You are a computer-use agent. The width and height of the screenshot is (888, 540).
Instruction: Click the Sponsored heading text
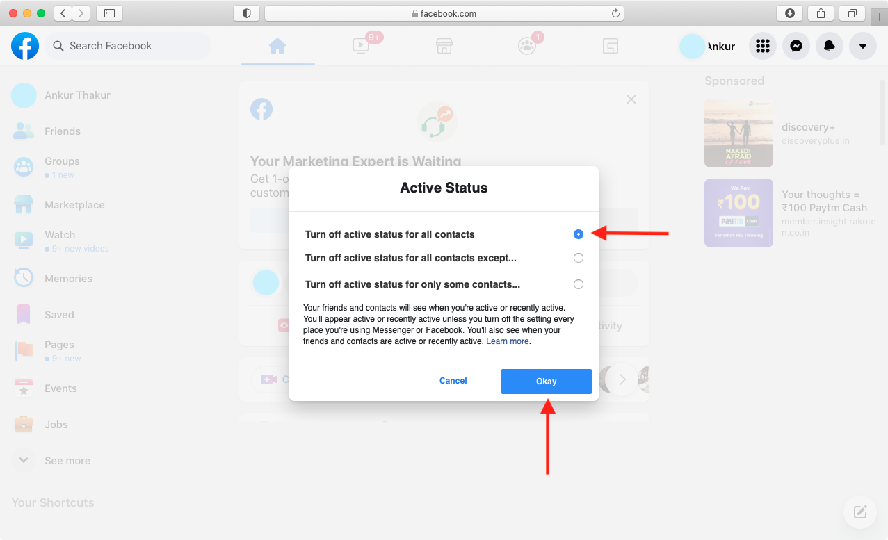point(734,81)
